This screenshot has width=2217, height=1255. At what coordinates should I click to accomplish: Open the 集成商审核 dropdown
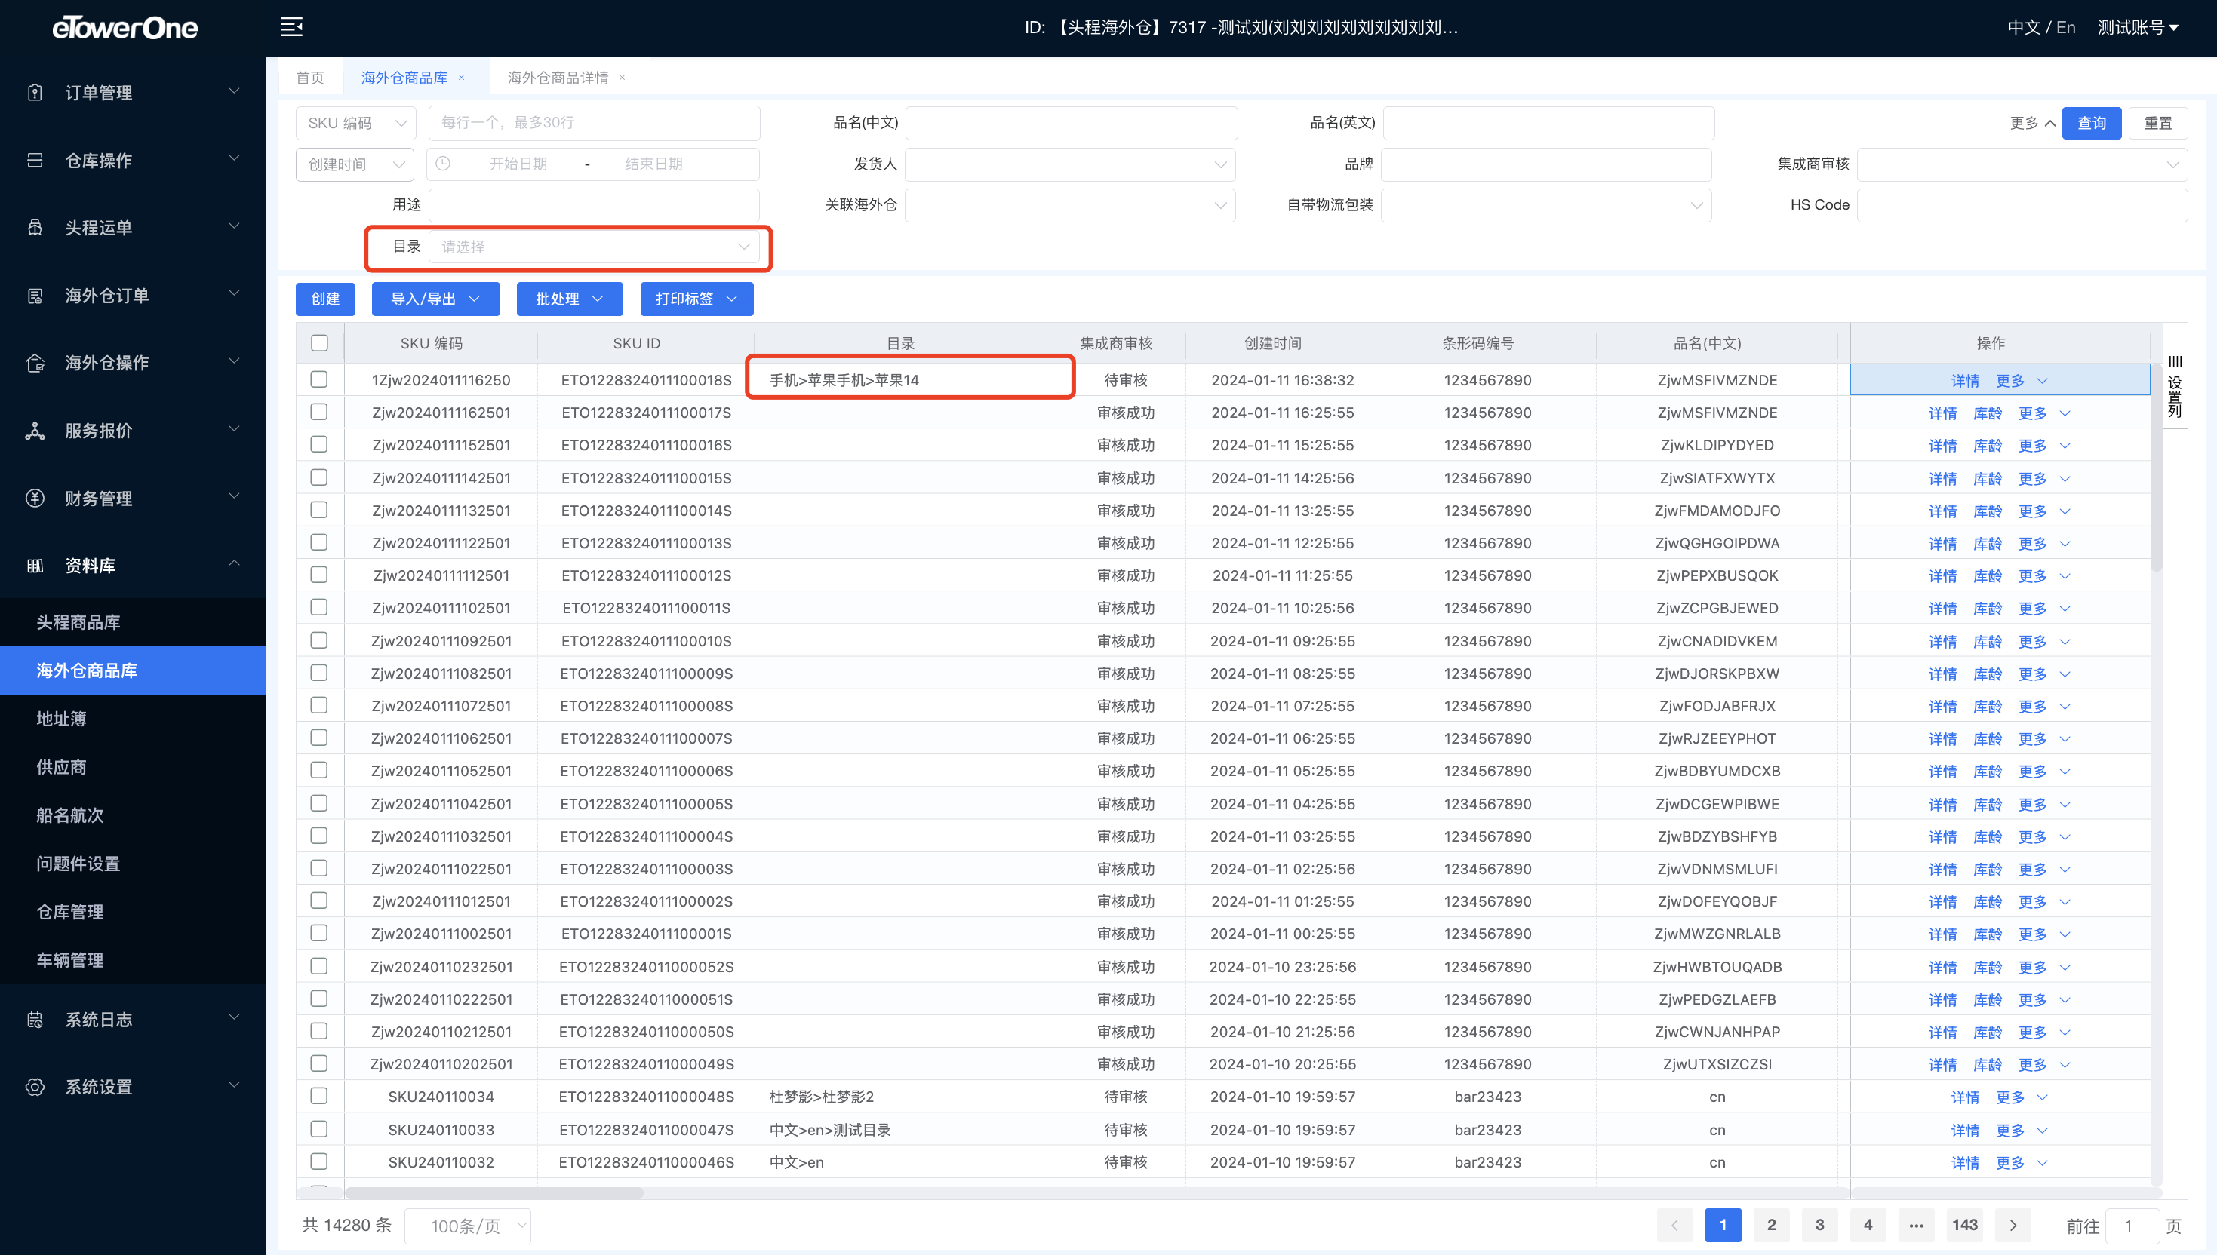[x=2022, y=164]
